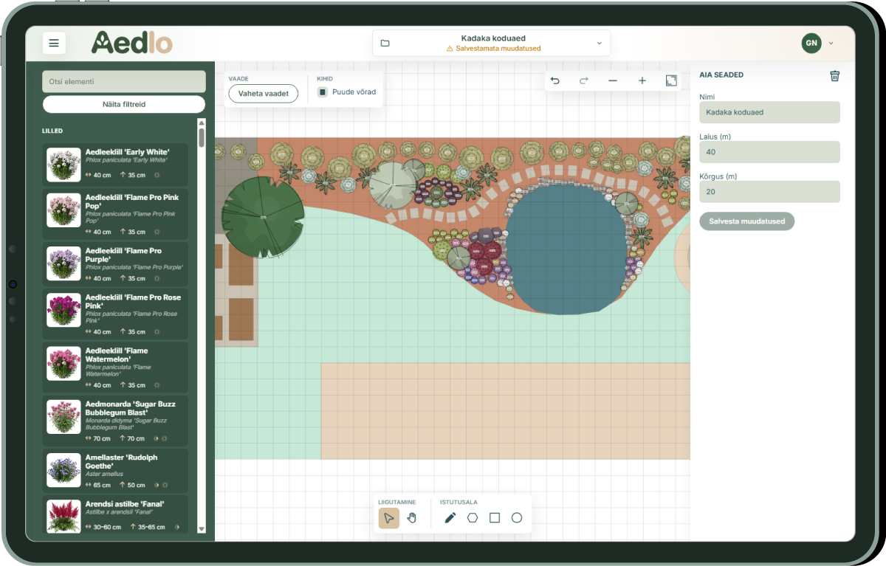Undo the last action
886x566 pixels.
pos(555,80)
